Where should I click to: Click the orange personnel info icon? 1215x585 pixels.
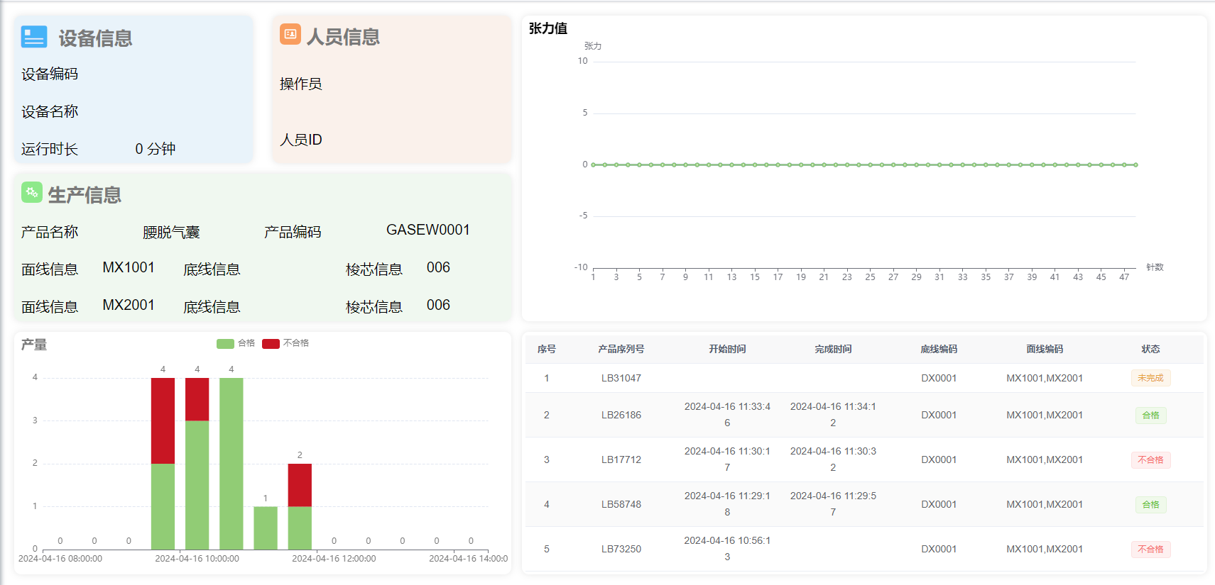click(290, 34)
